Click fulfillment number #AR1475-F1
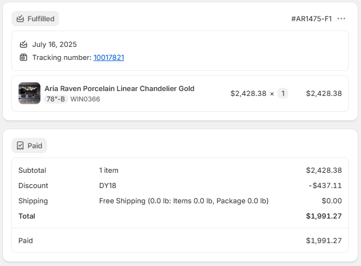 tap(311, 19)
